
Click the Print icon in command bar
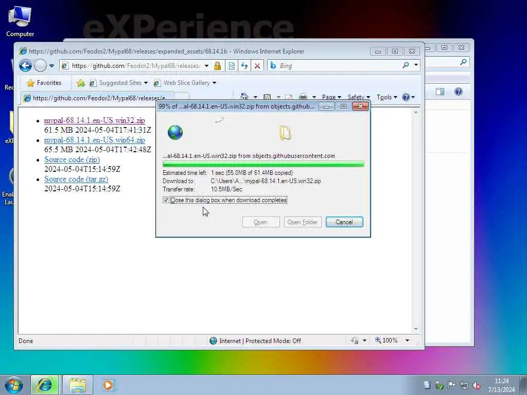[x=303, y=97]
